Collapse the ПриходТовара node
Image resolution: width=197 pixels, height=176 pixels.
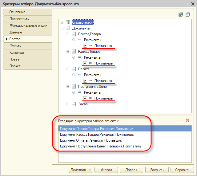tap(68, 34)
